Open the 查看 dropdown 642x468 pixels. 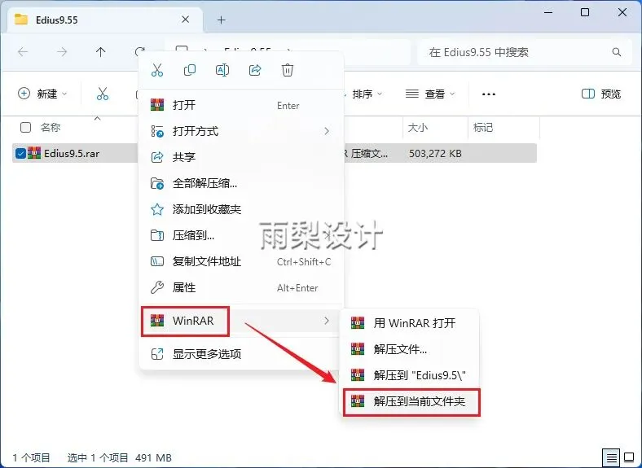pos(430,94)
